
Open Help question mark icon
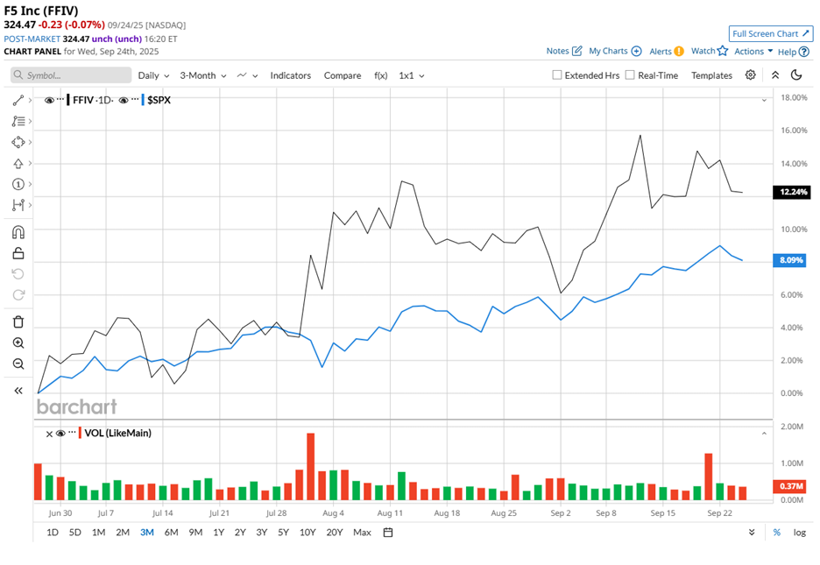click(804, 52)
